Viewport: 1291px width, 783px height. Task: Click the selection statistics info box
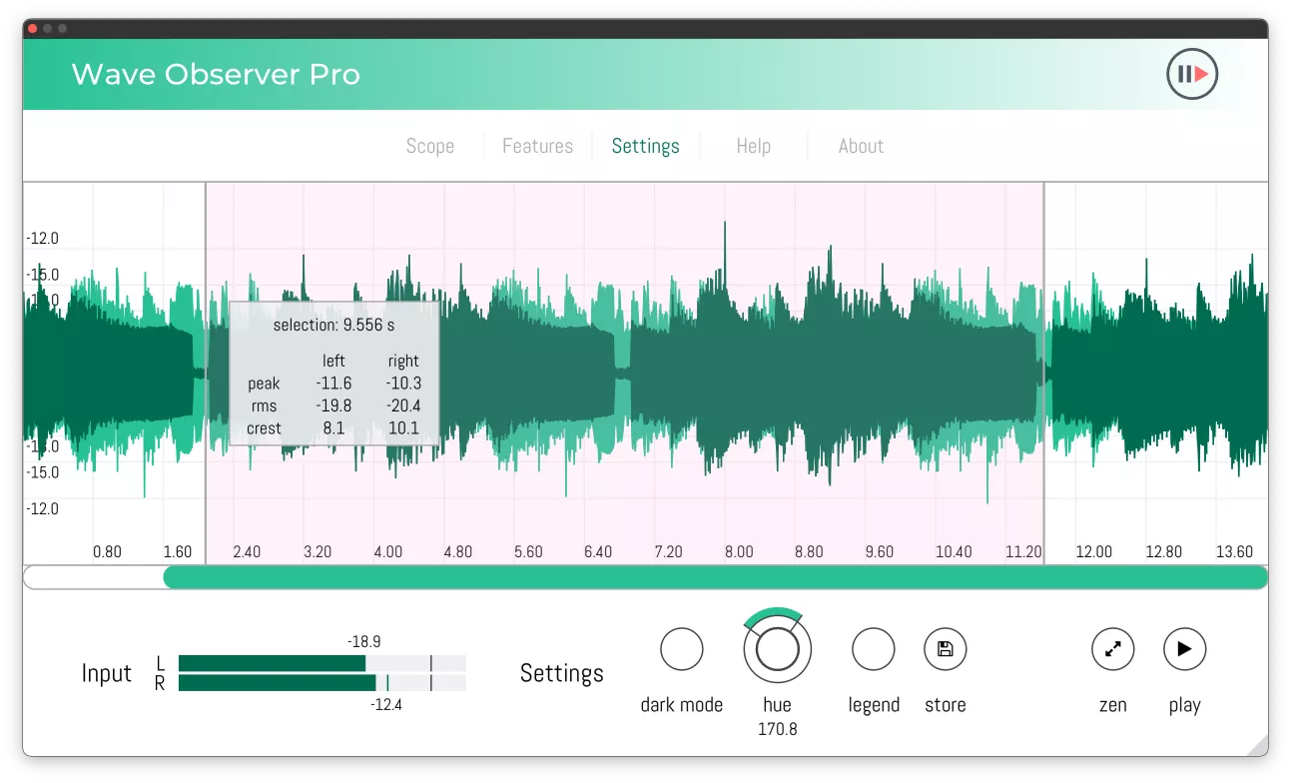click(334, 377)
